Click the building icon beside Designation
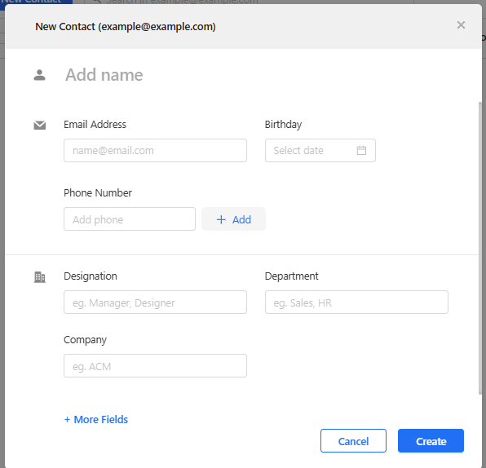This screenshot has height=468, width=486. (39, 277)
